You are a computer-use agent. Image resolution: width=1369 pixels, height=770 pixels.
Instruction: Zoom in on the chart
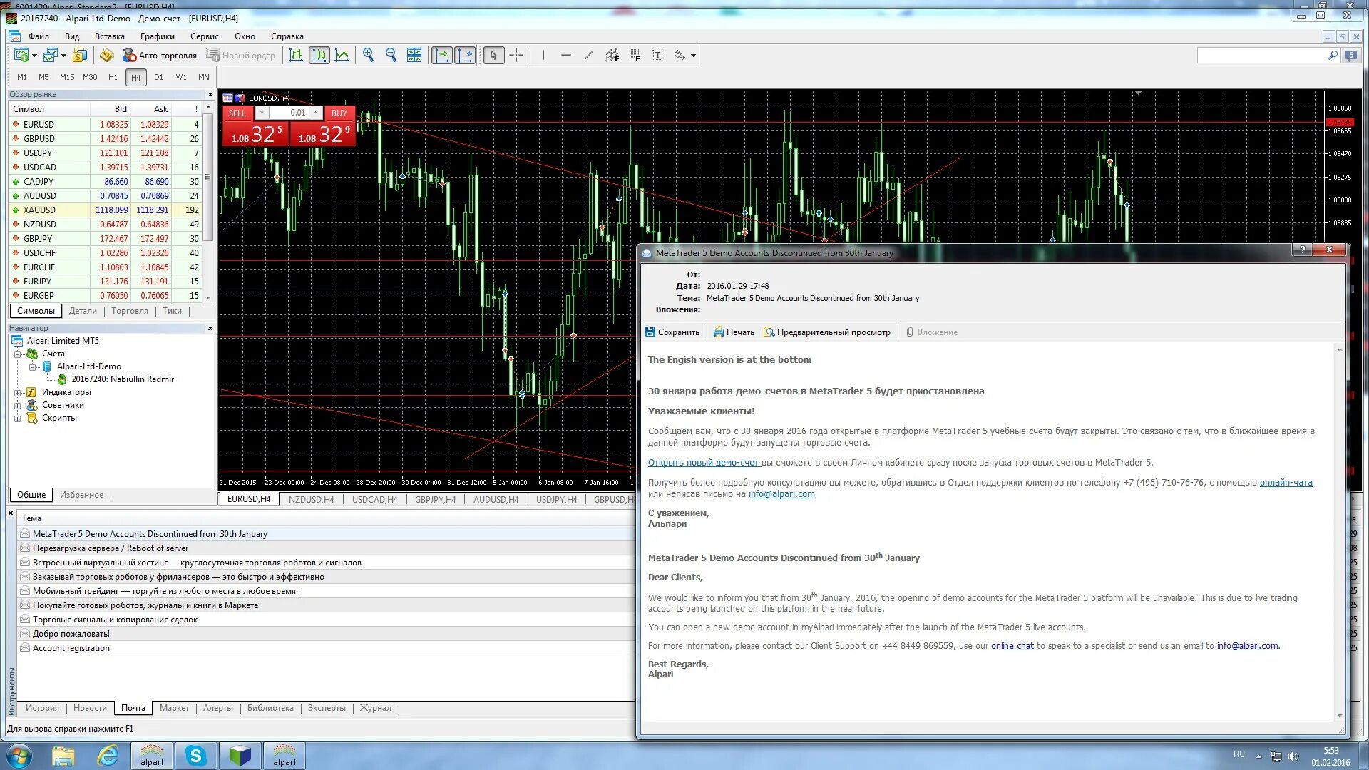[x=368, y=55]
